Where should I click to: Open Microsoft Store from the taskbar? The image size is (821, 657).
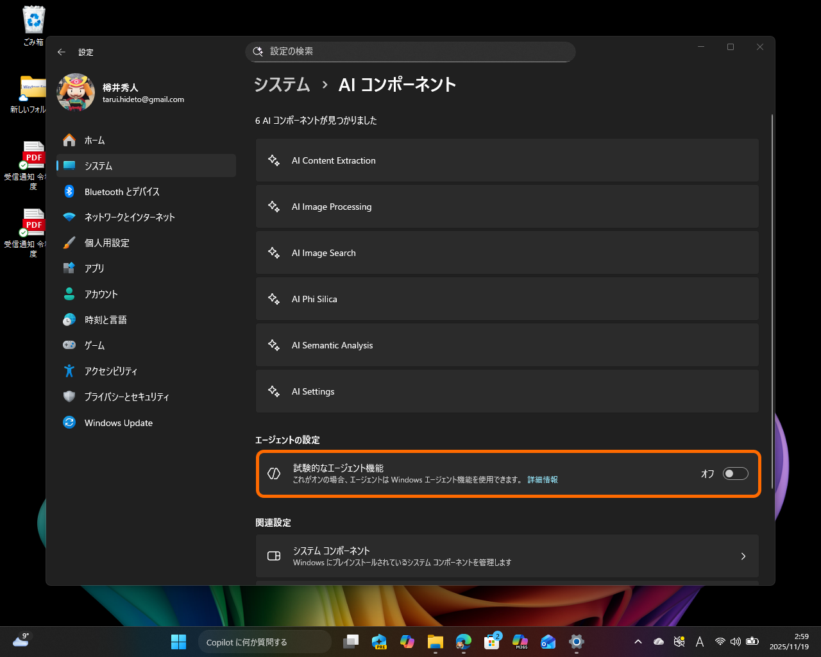[492, 642]
